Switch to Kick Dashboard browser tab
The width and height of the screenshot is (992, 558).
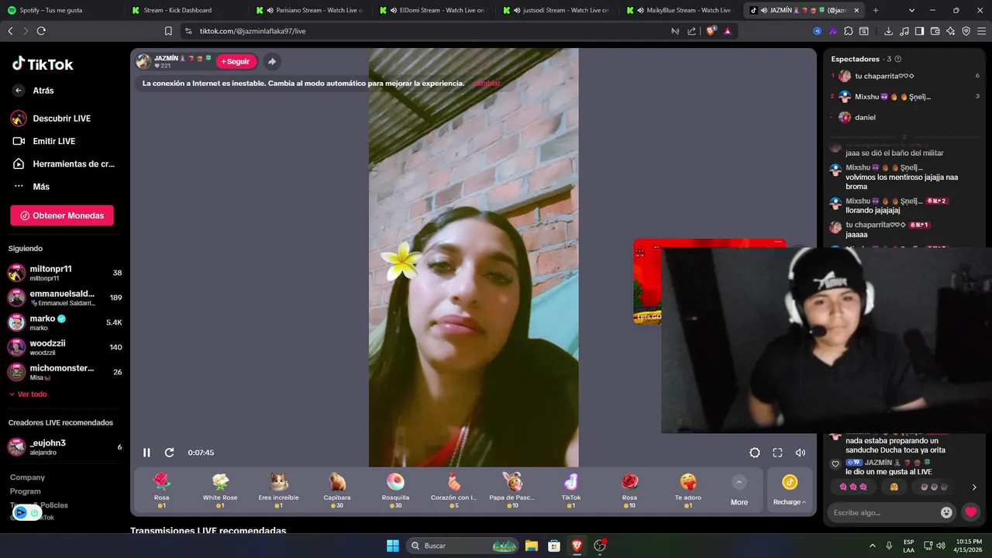click(x=186, y=10)
